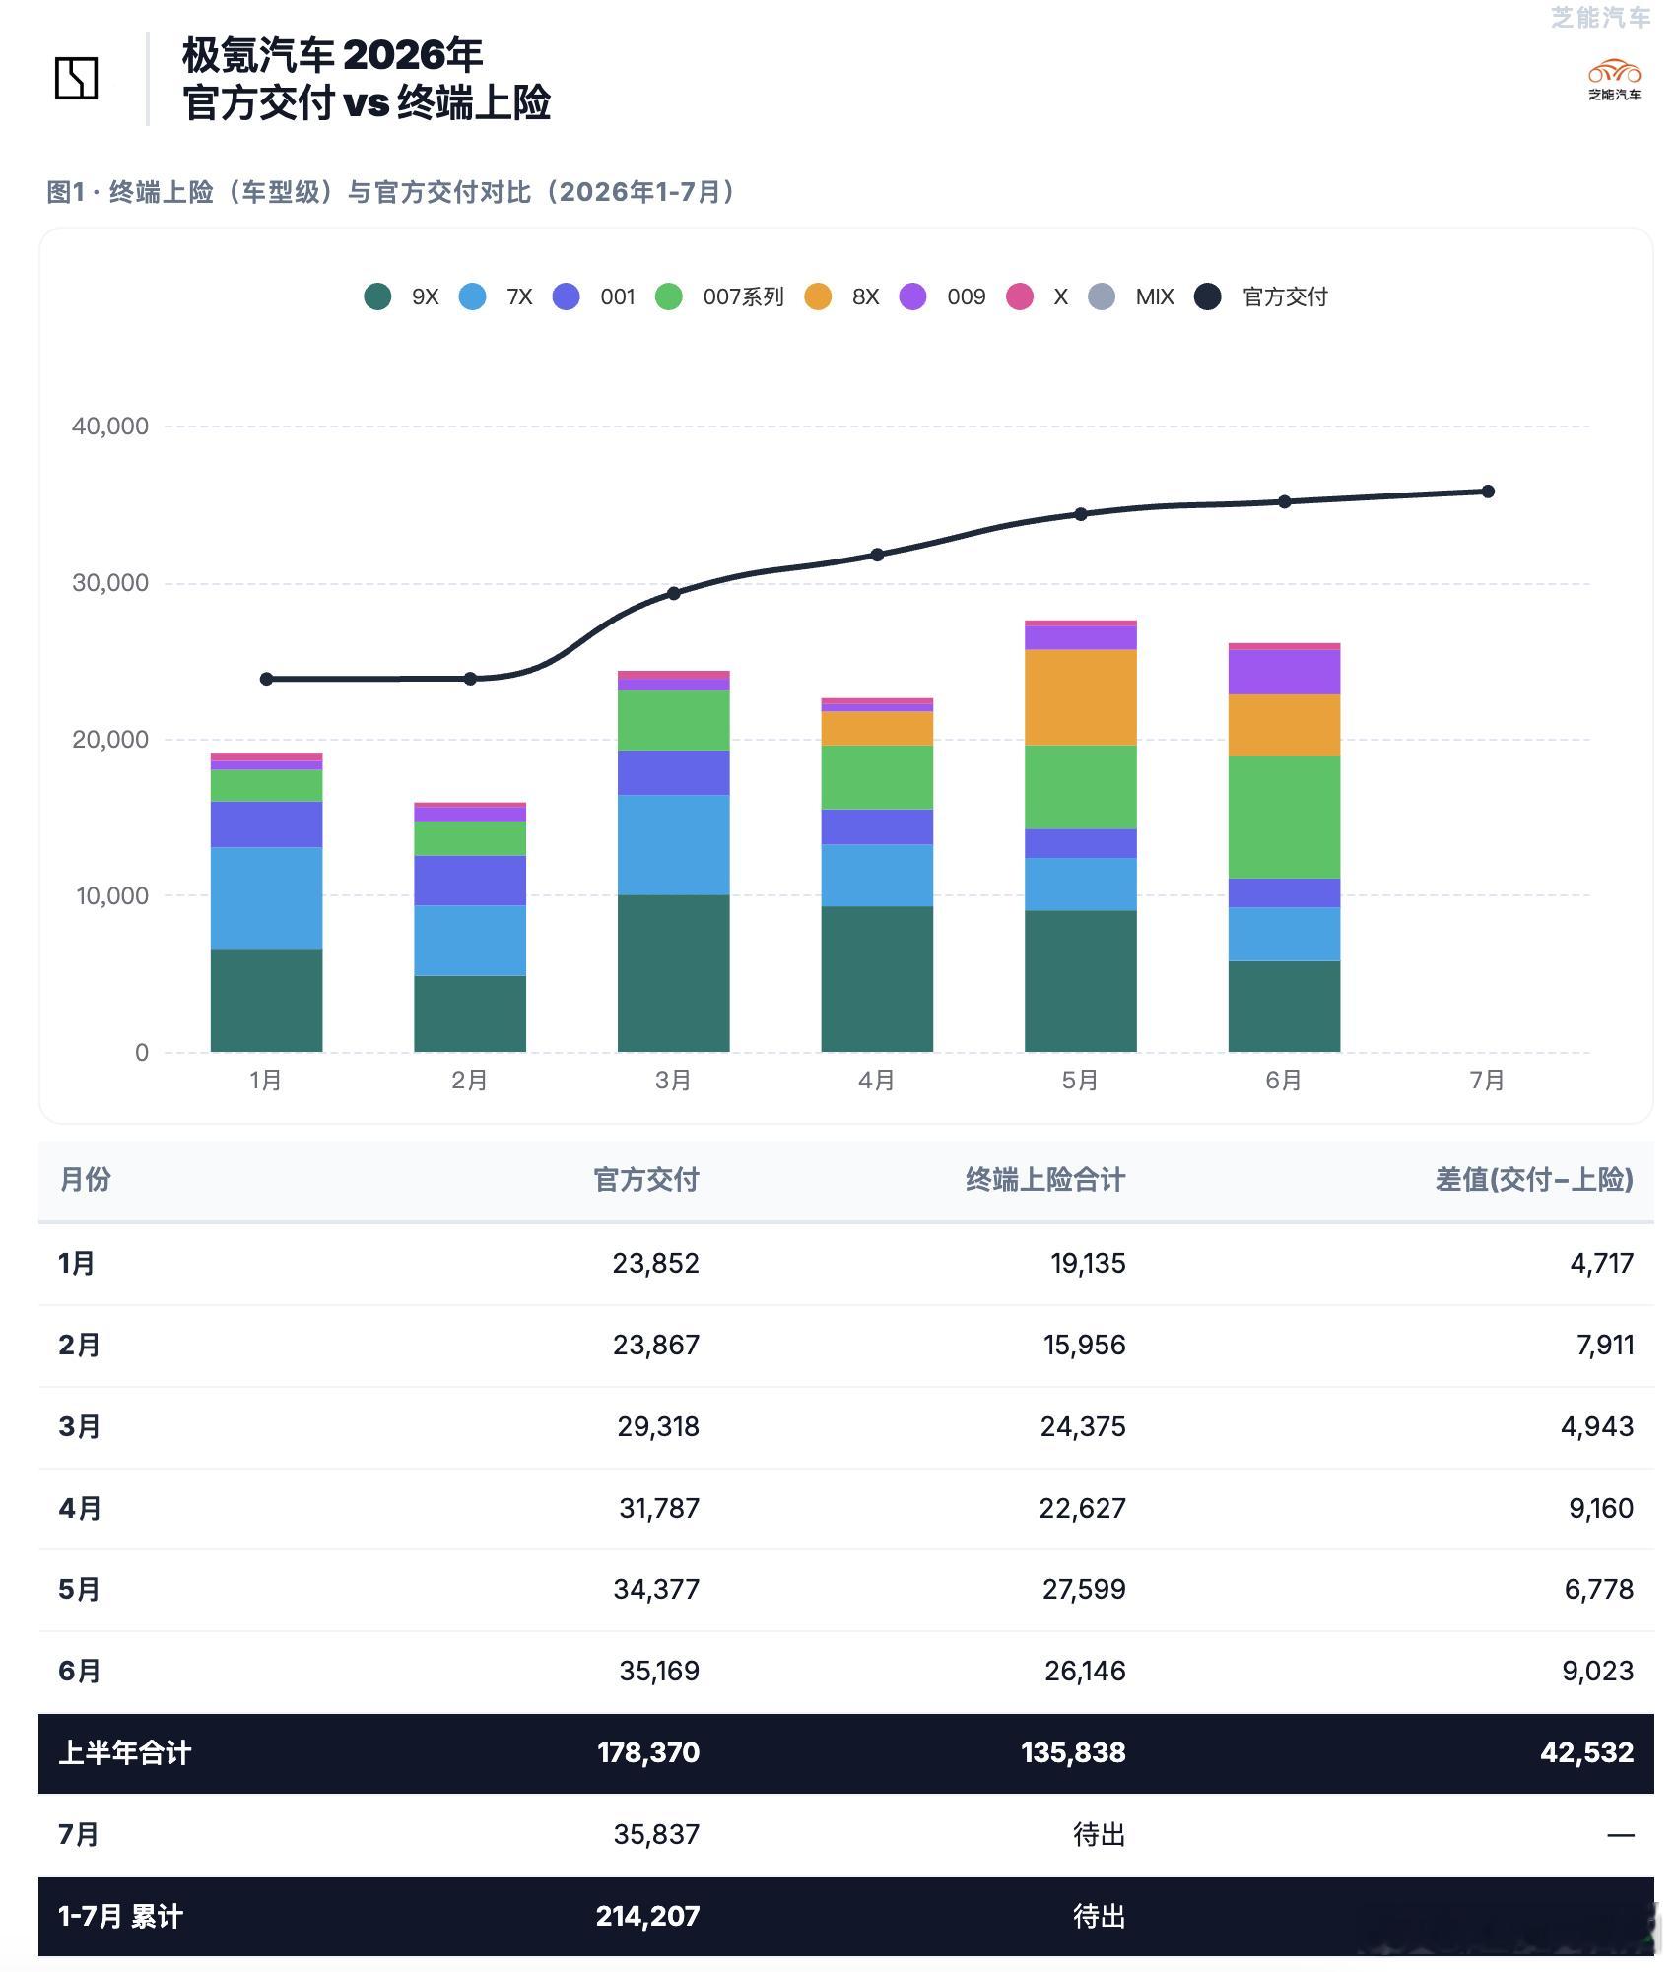Click the 40,000 y-axis label
Image resolution: width=1677 pixels, height=1972 pixels.
(x=110, y=427)
